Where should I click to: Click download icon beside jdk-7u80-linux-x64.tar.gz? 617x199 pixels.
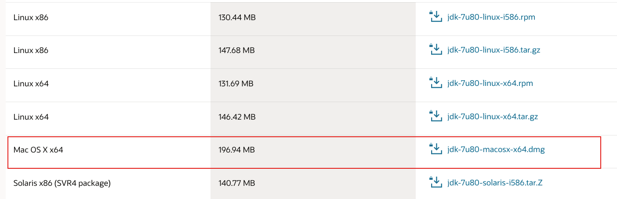(x=435, y=116)
